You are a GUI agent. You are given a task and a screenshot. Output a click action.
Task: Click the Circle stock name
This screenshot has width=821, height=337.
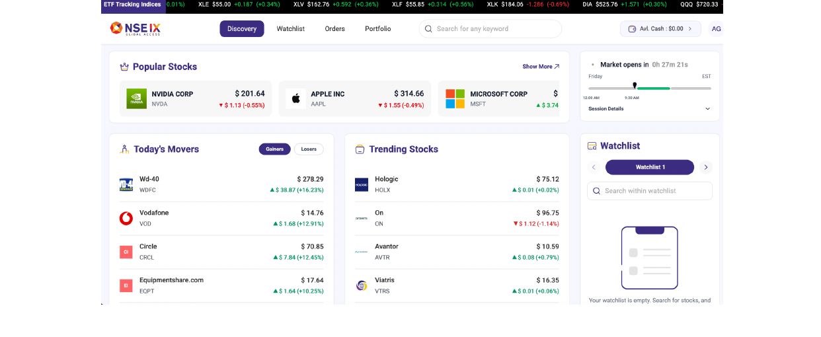click(x=148, y=246)
